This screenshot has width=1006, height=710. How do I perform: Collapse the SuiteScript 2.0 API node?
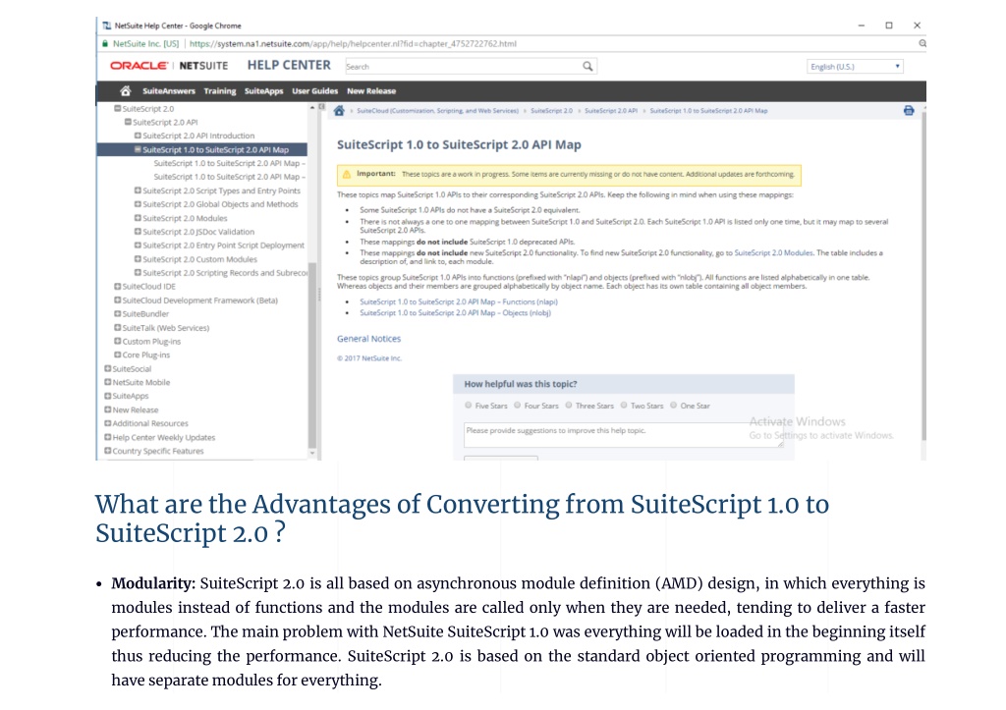[x=128, y=122]
